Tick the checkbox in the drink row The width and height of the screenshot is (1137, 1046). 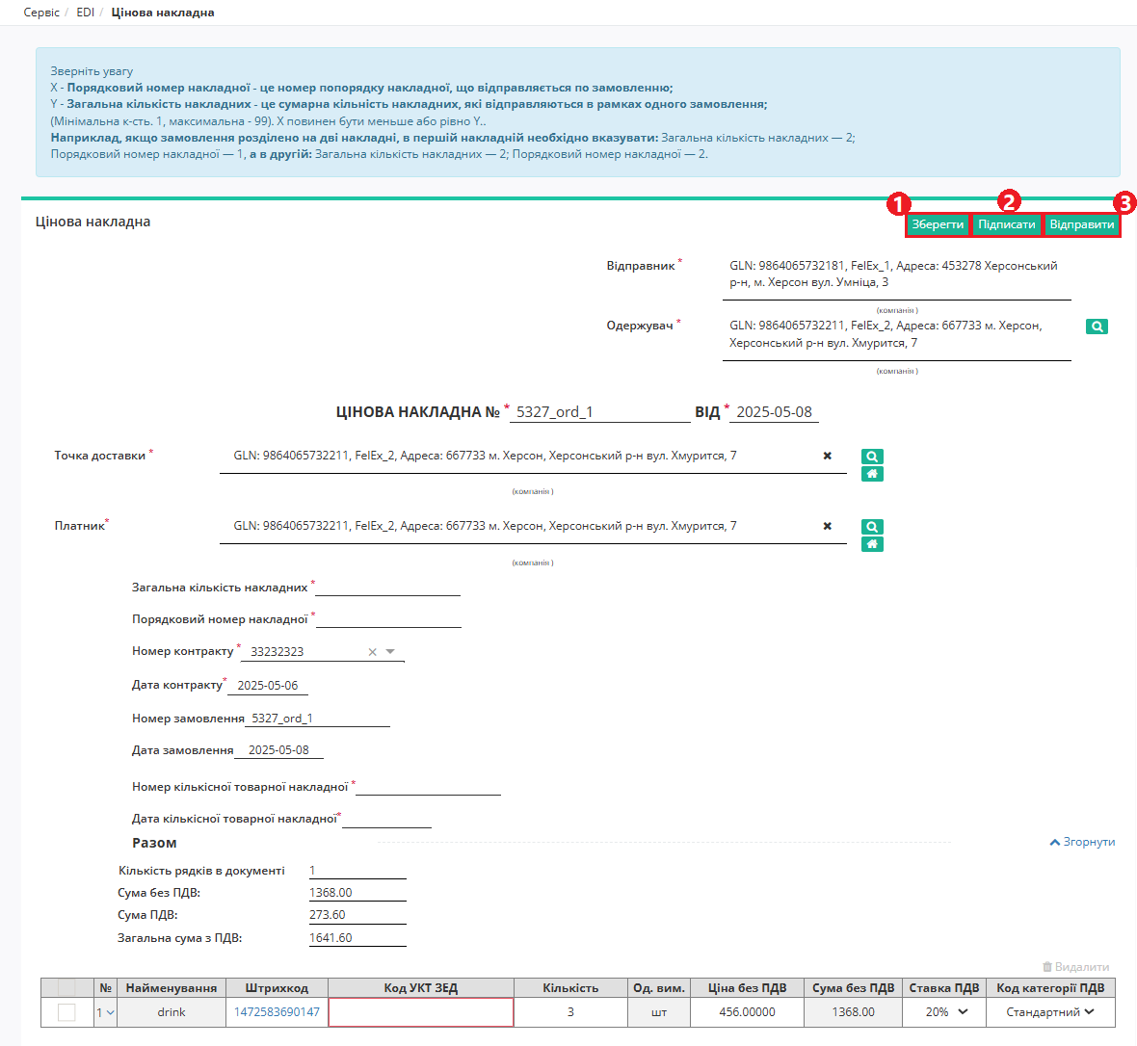pyautogui.click(x=66, y=1012)
